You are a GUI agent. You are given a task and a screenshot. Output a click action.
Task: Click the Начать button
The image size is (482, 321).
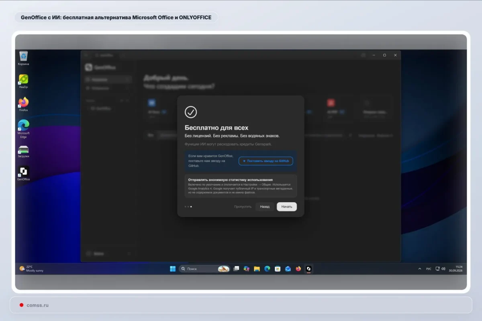tap(287, 207)
